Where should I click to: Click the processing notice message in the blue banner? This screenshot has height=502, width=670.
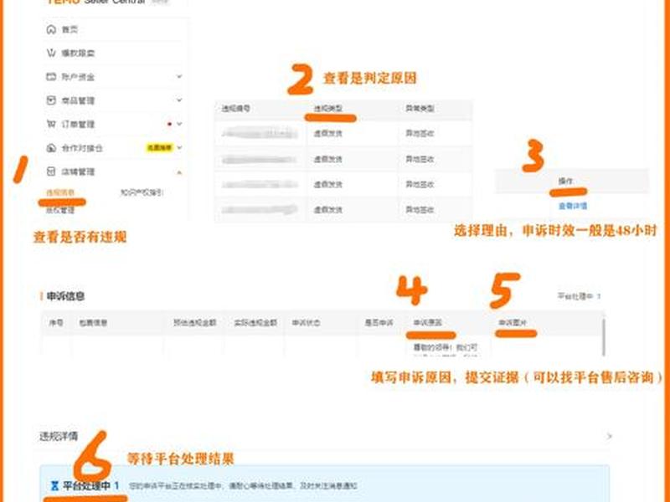[243, 486]
